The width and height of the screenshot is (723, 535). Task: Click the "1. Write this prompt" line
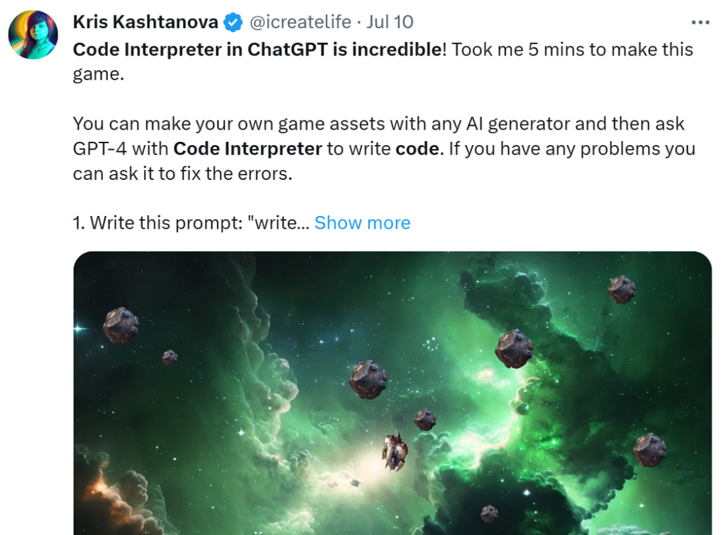[191, 223]
